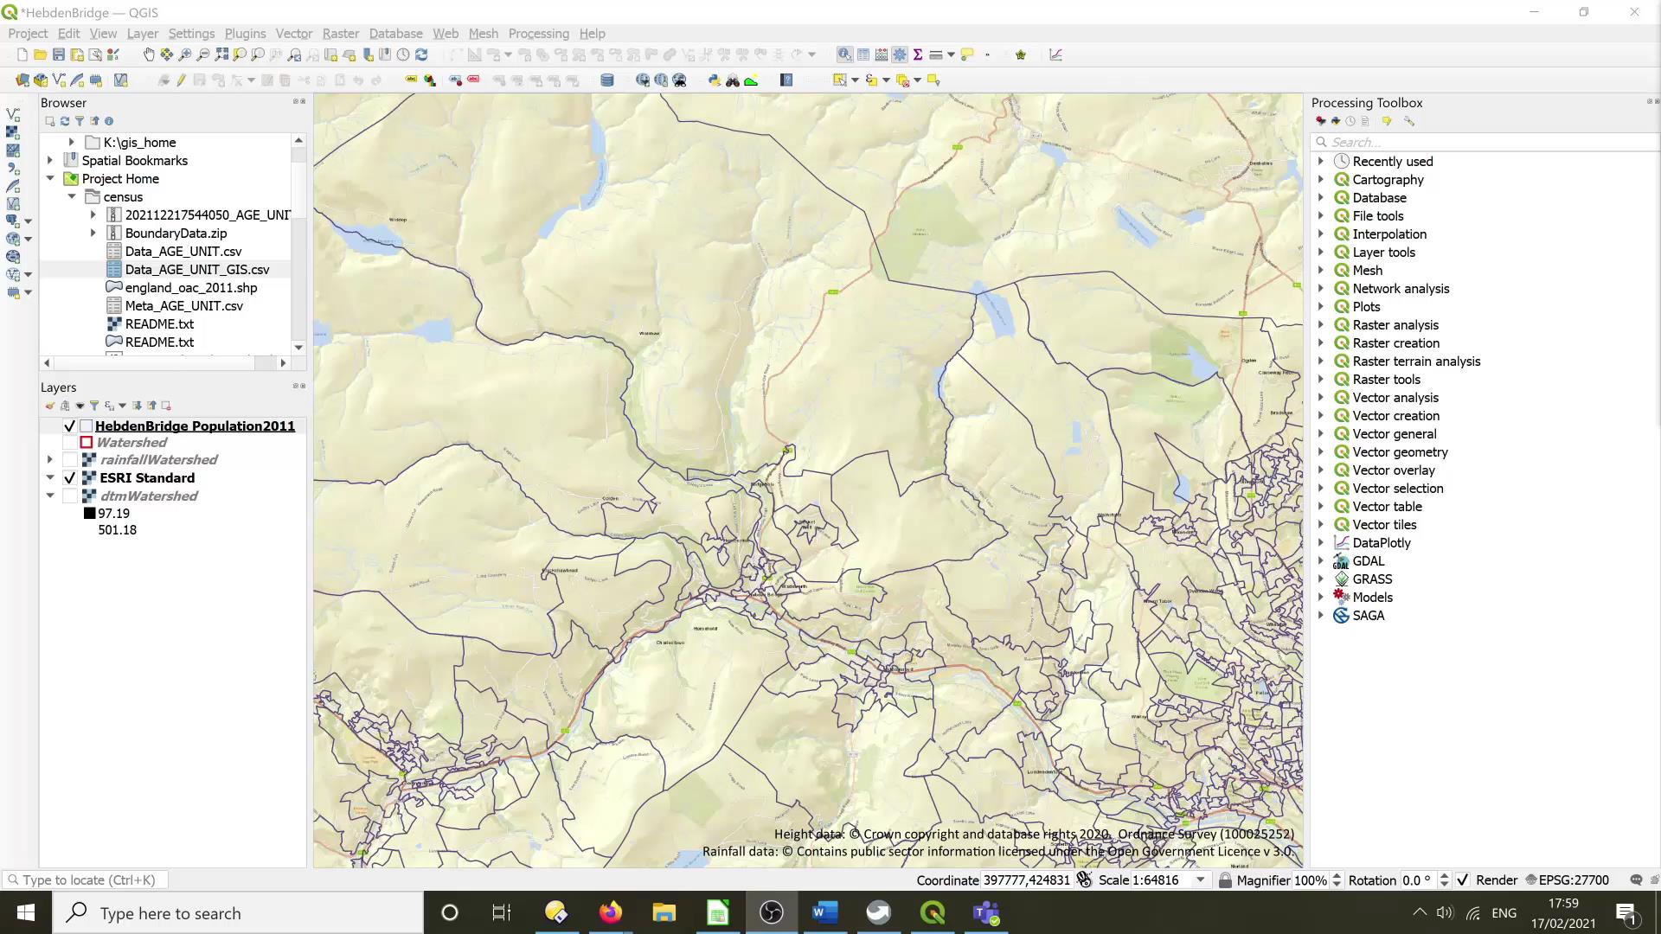Viewport: 1661px width, 934px height.
Task: Open the Processing menu
Action: tap(538, 34)
